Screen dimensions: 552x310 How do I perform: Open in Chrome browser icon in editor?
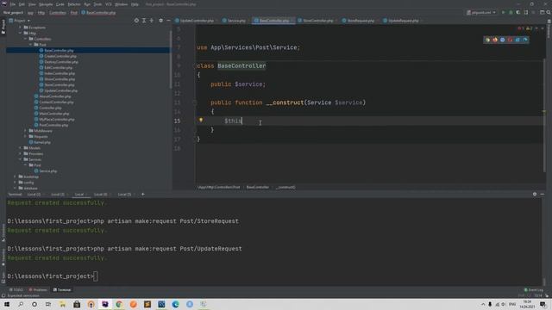(x=487, y=40)
